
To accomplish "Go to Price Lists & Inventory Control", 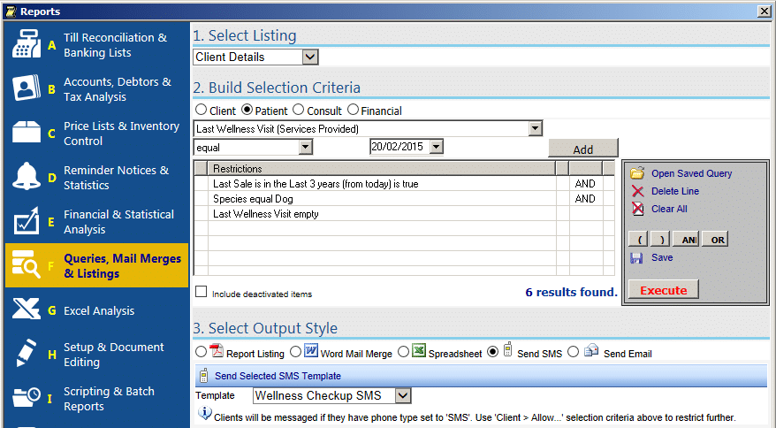I will [96, 133].
